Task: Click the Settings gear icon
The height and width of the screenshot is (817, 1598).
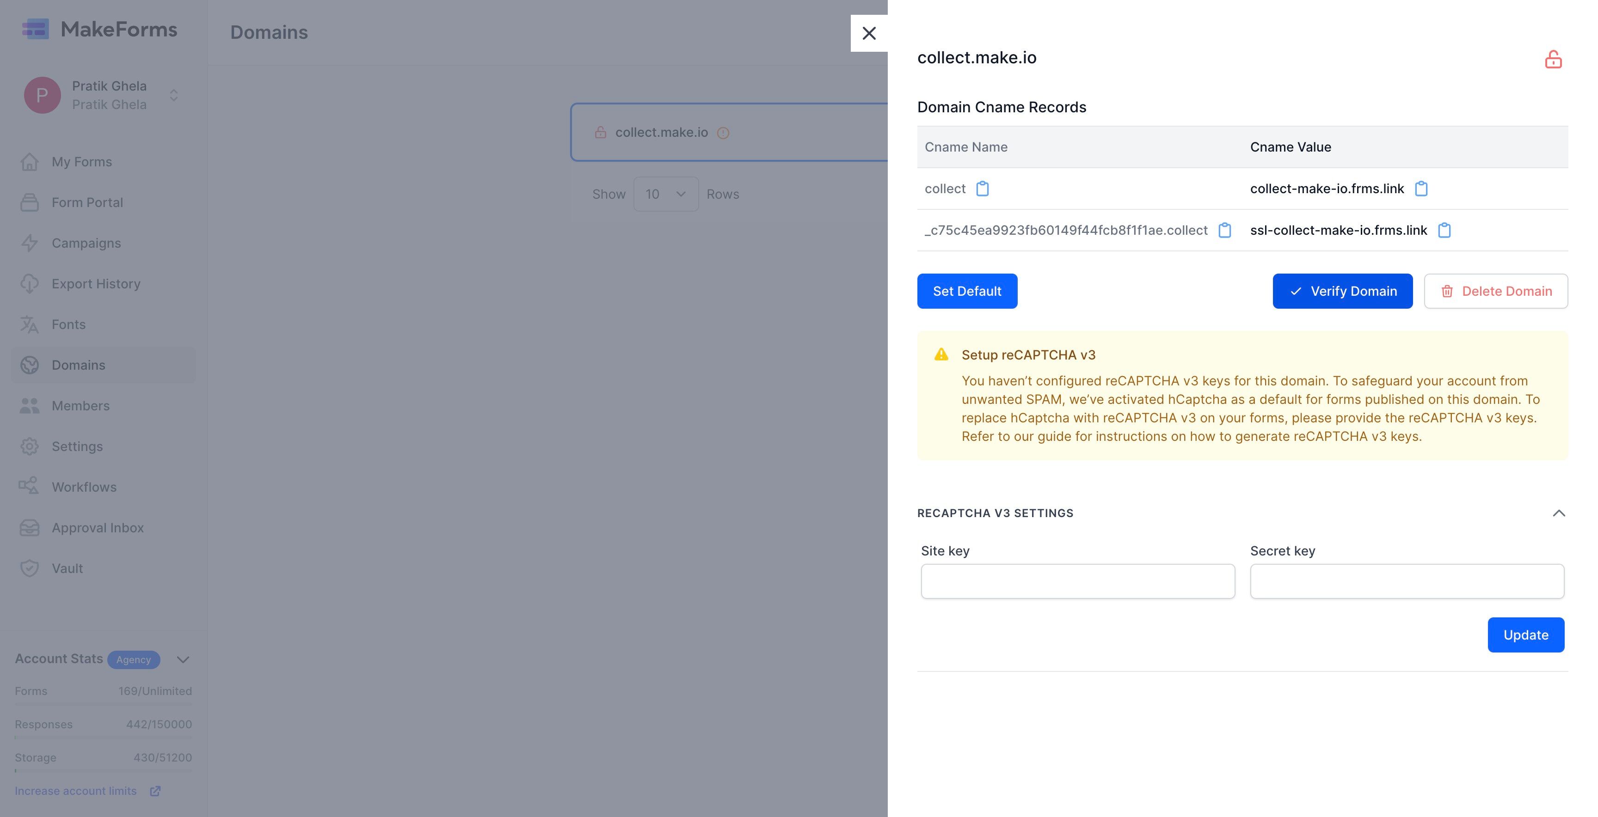Action: pyautogui.click(x=29, y=446)
